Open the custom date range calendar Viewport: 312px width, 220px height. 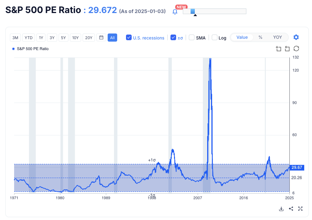pos(101,38)
